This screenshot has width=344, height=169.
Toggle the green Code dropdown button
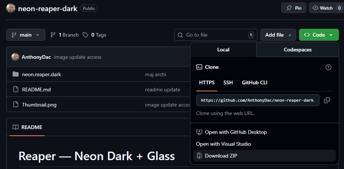[x=318, y=35]
